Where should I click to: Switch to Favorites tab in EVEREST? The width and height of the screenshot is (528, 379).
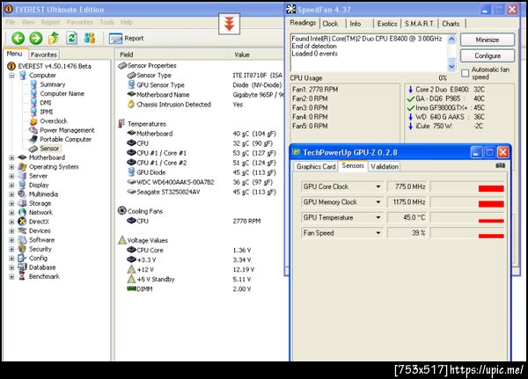[x=44, y=55]
